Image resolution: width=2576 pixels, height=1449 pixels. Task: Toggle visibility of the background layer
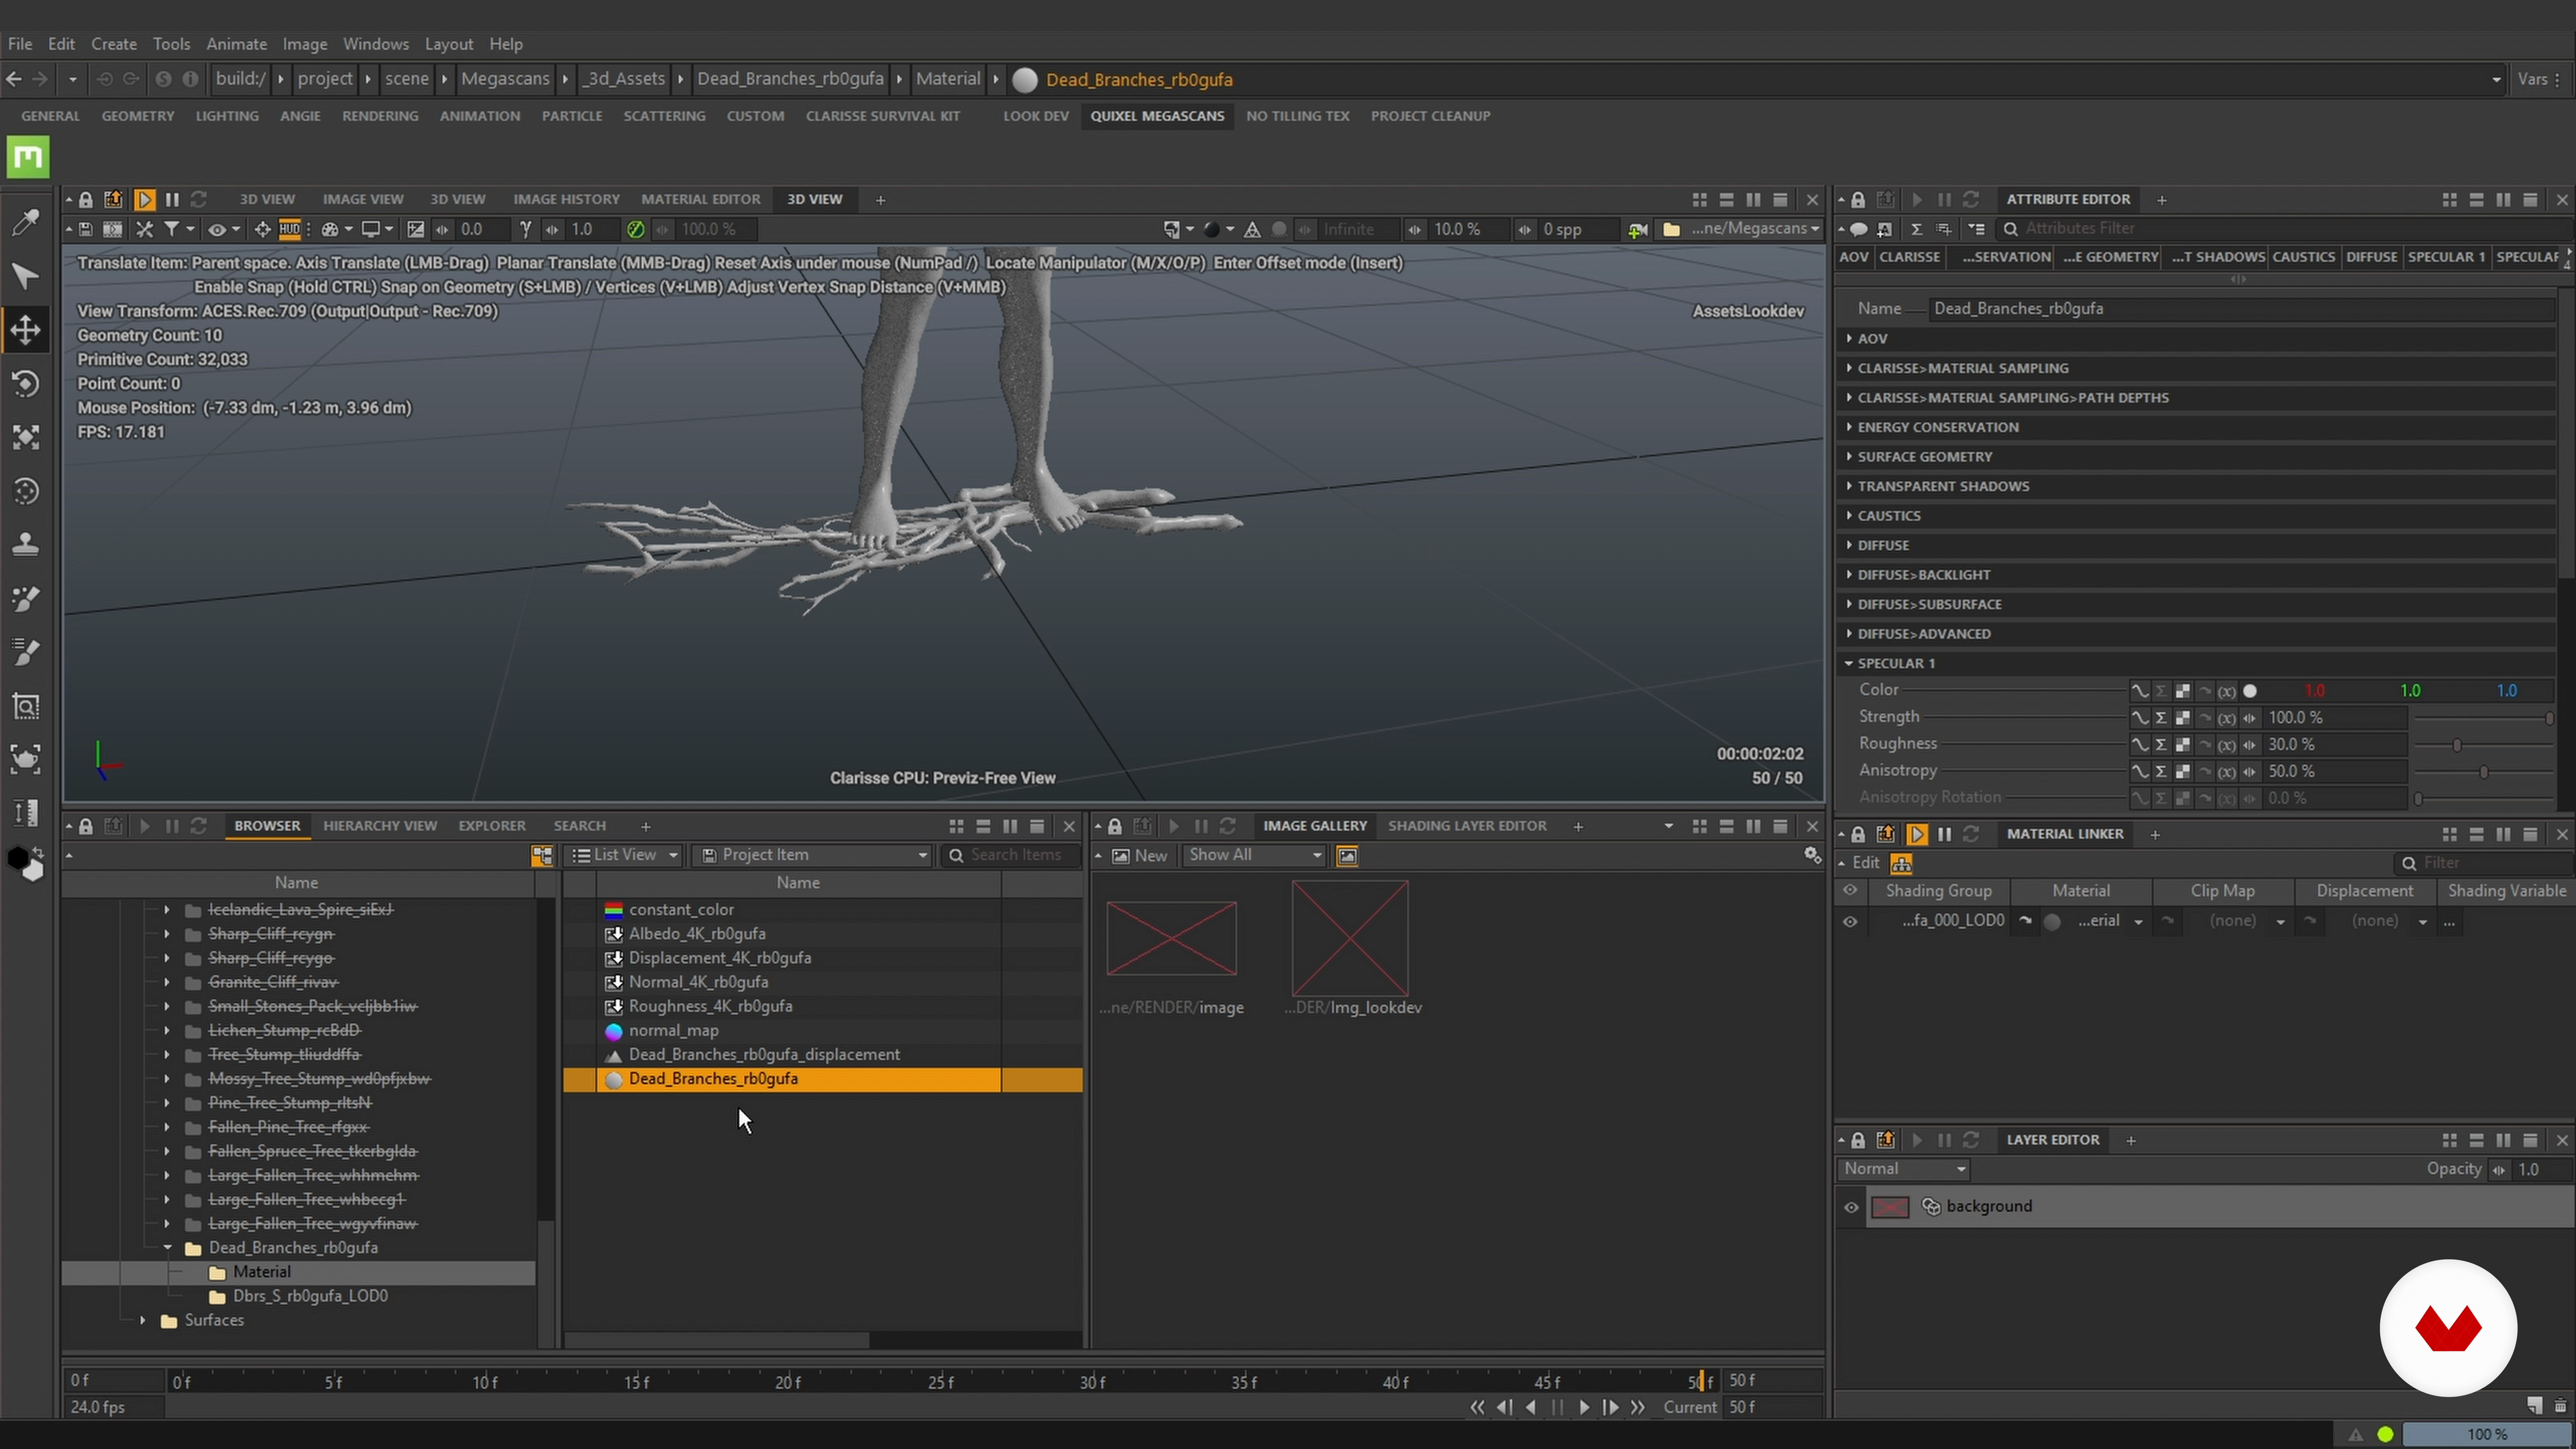1851,1207
